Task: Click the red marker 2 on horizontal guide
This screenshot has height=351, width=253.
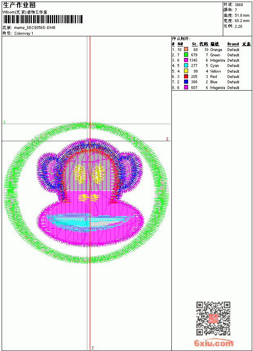Action: click(x=167, y=139)
